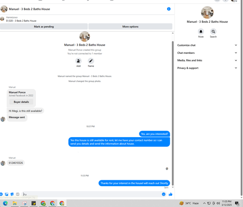Click the large group photo in chat center
The image size is (243, 207).
point(85,36)
